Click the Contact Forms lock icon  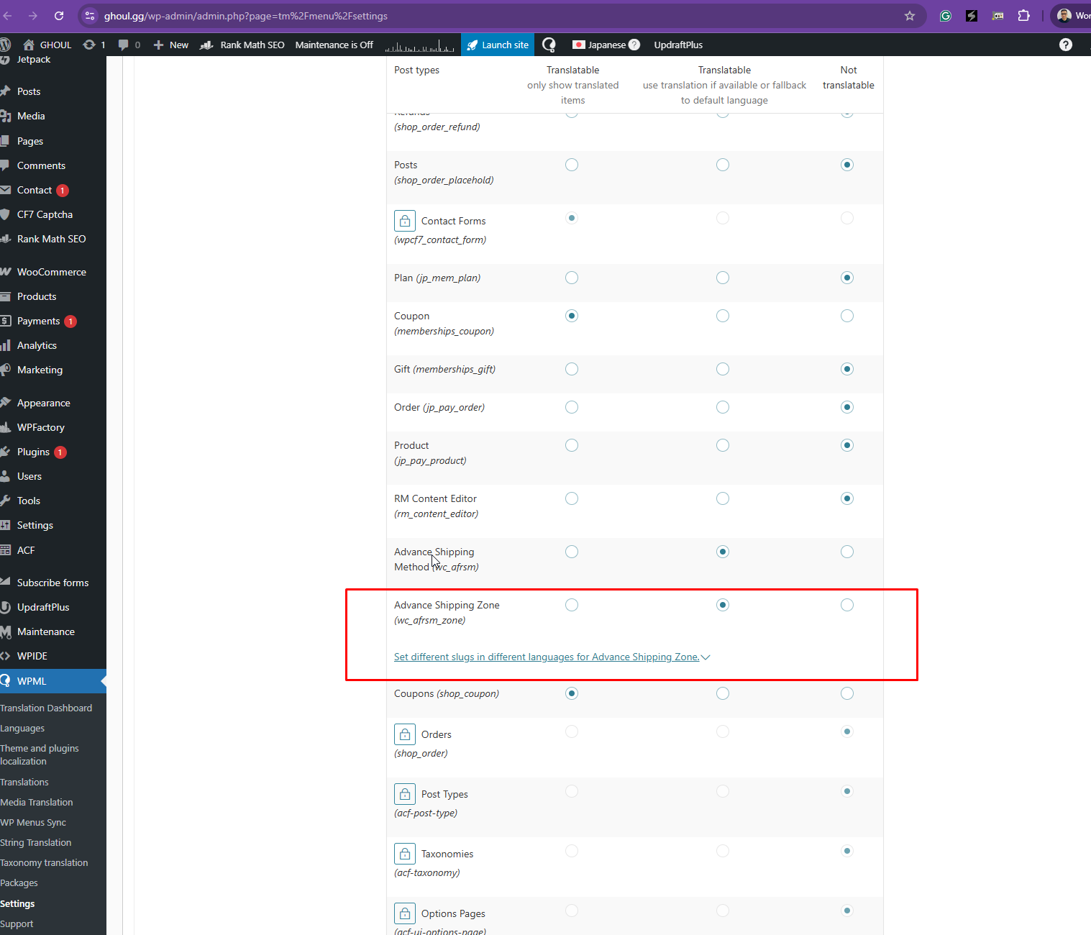coord(405,220)
